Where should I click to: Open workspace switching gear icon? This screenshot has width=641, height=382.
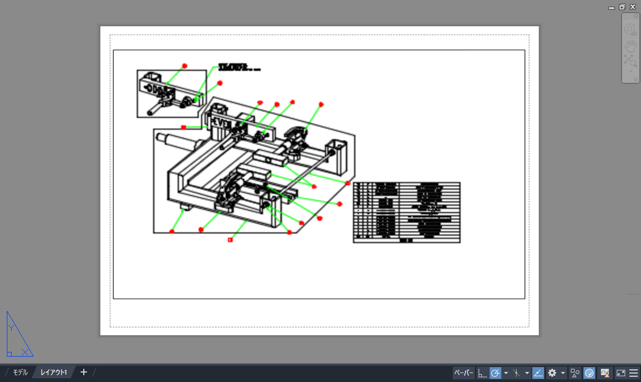pyautogui.click(x=552, y=373)
